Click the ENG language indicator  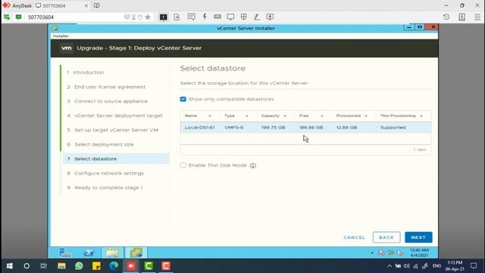click(x=436, y=266)
